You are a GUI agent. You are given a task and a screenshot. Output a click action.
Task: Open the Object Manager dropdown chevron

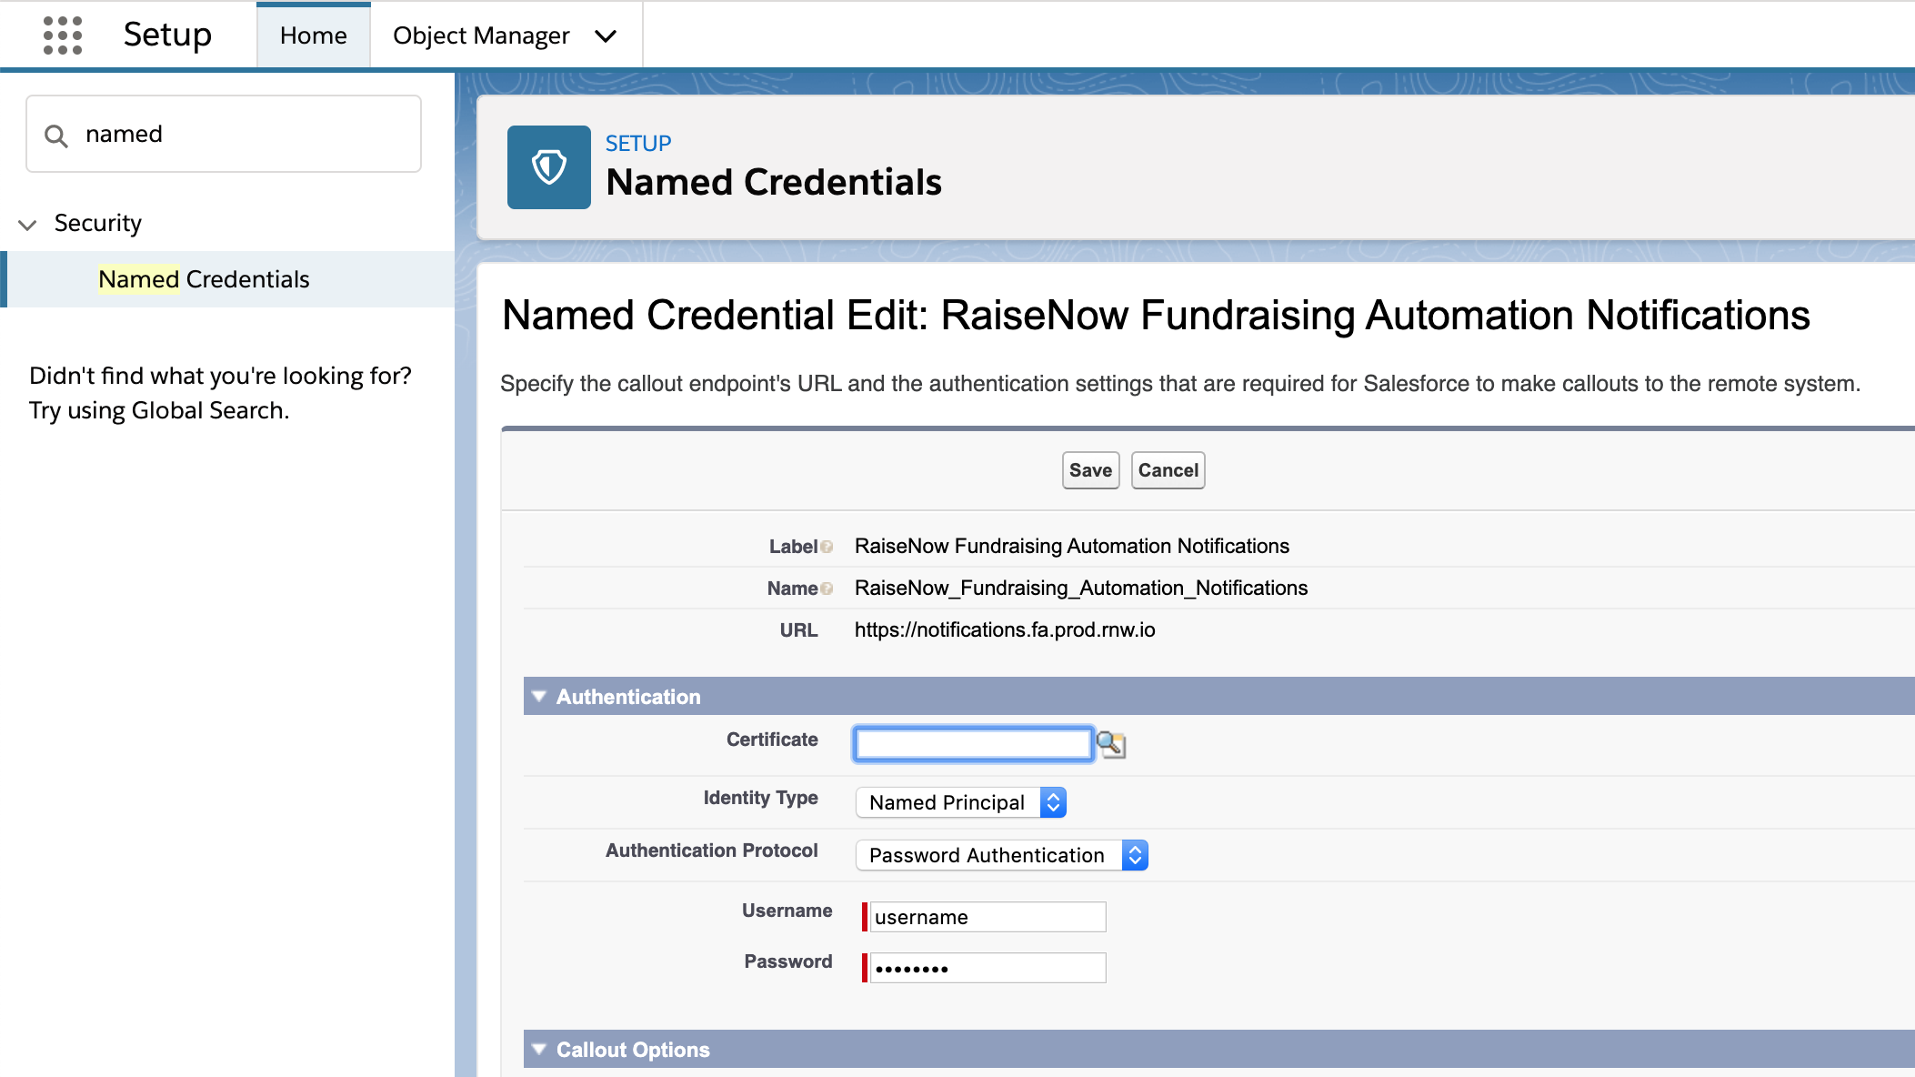point(606,36)
